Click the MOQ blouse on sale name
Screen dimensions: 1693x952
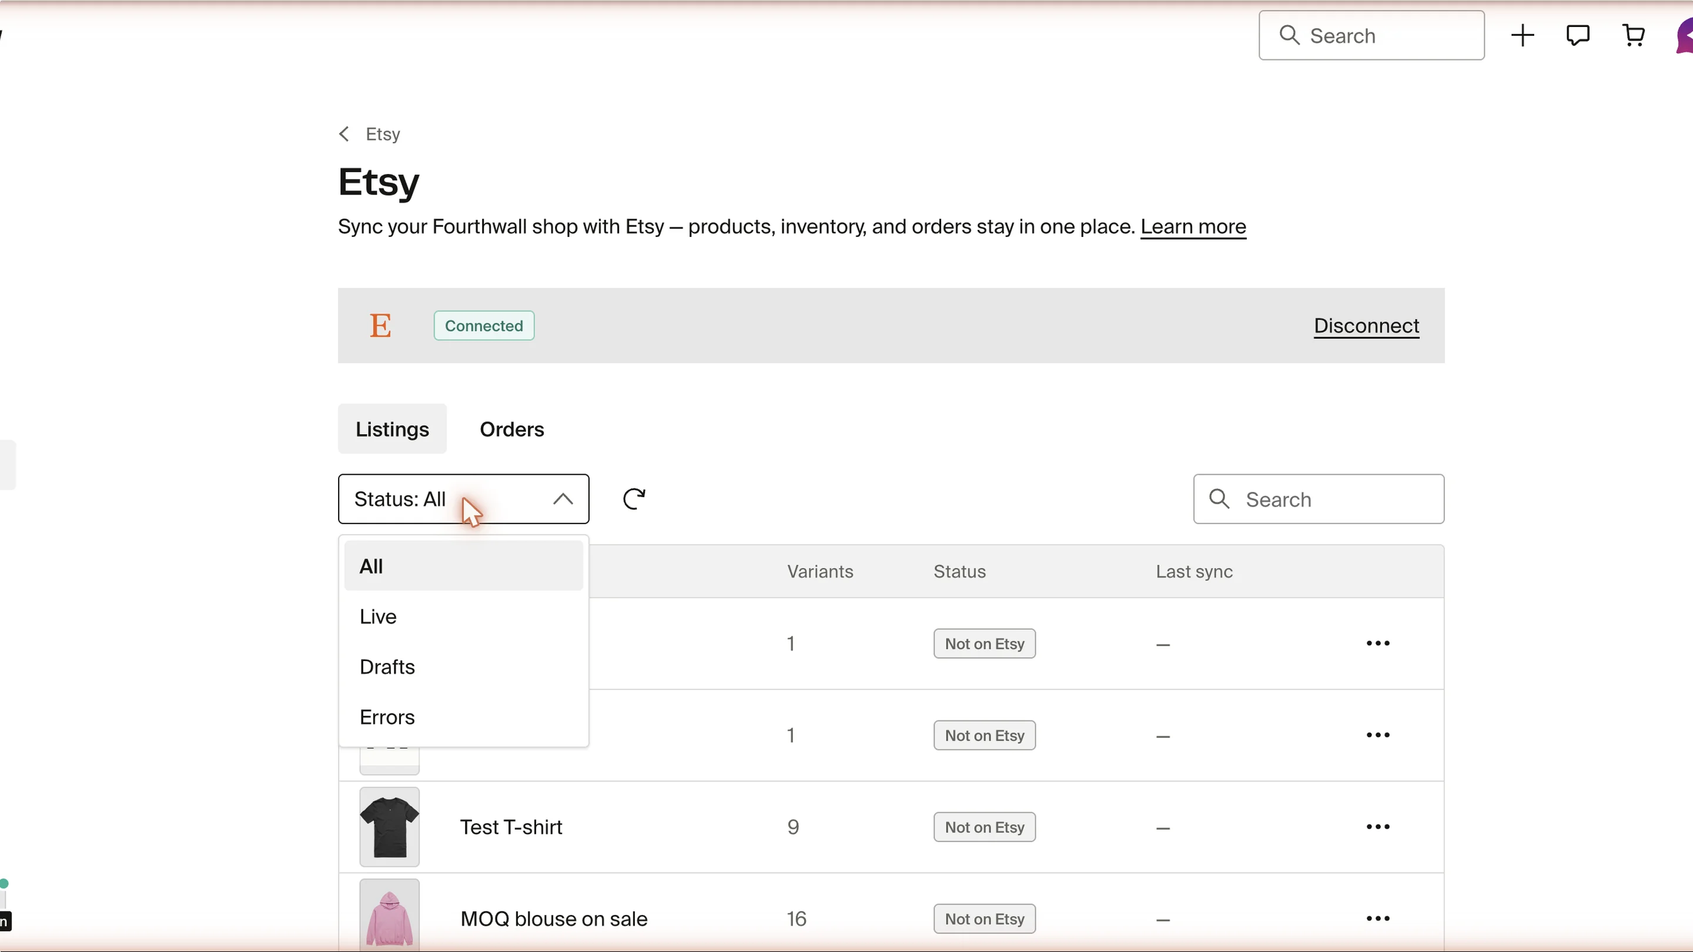pyautogui.click(x=553, y=919)
